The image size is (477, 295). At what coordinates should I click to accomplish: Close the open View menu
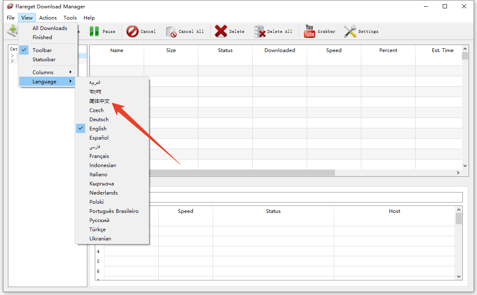pos(27,17)
